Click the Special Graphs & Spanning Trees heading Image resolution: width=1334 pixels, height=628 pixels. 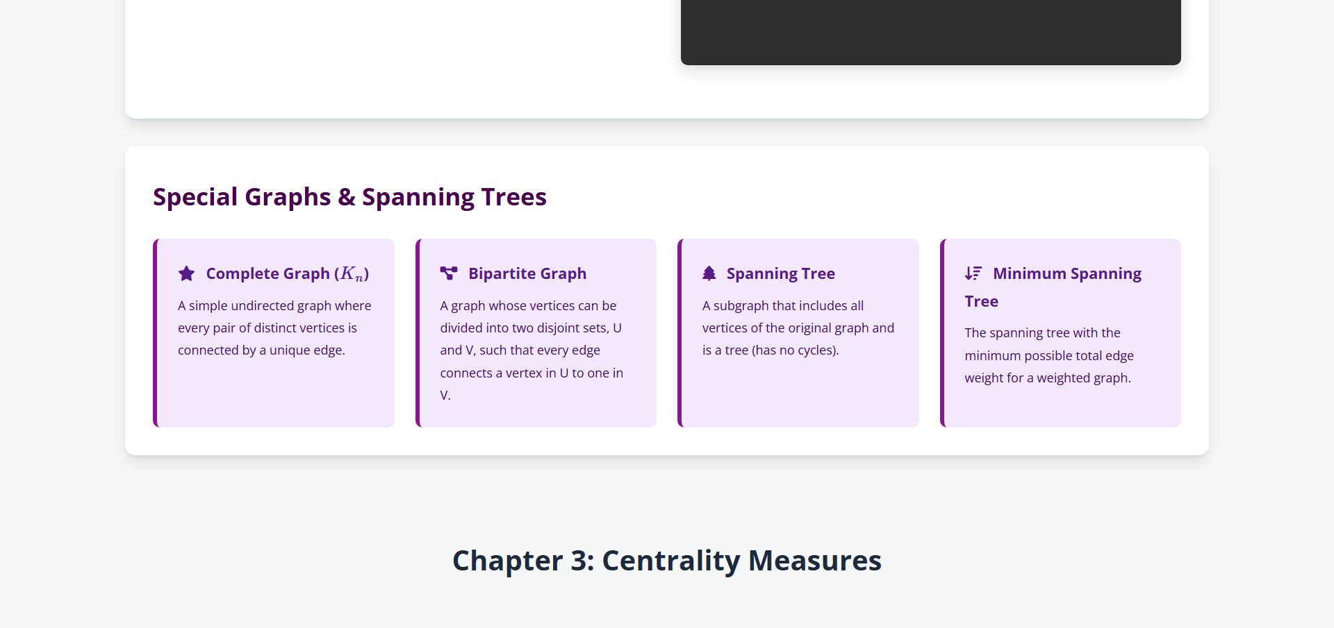click(x=349, y=197)
